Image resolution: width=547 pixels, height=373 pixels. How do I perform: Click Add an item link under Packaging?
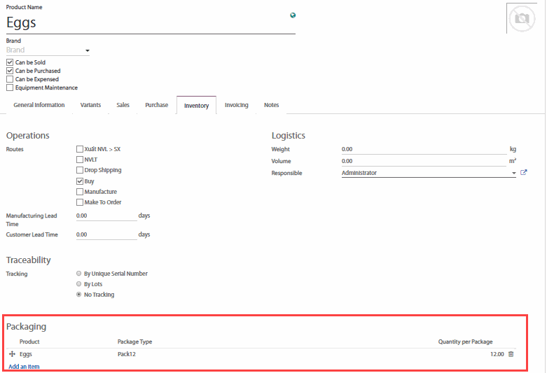[x=24, y=367]
